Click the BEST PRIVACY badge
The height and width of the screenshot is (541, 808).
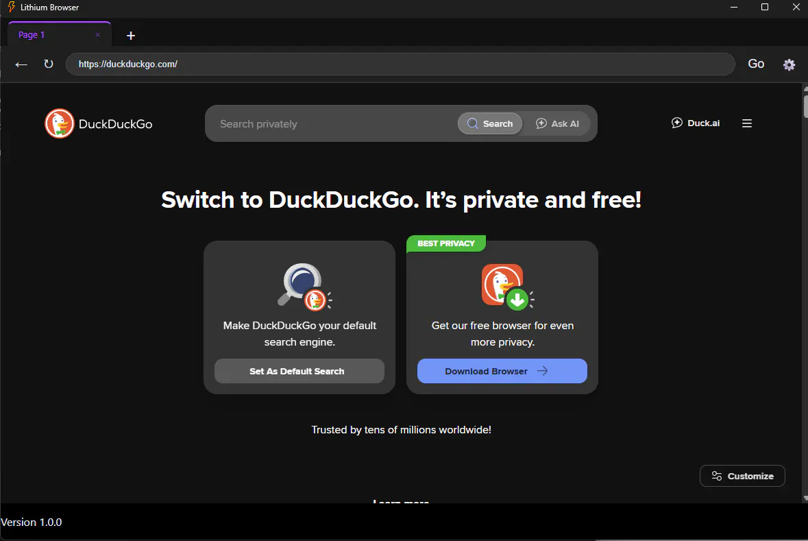point(445,243)
